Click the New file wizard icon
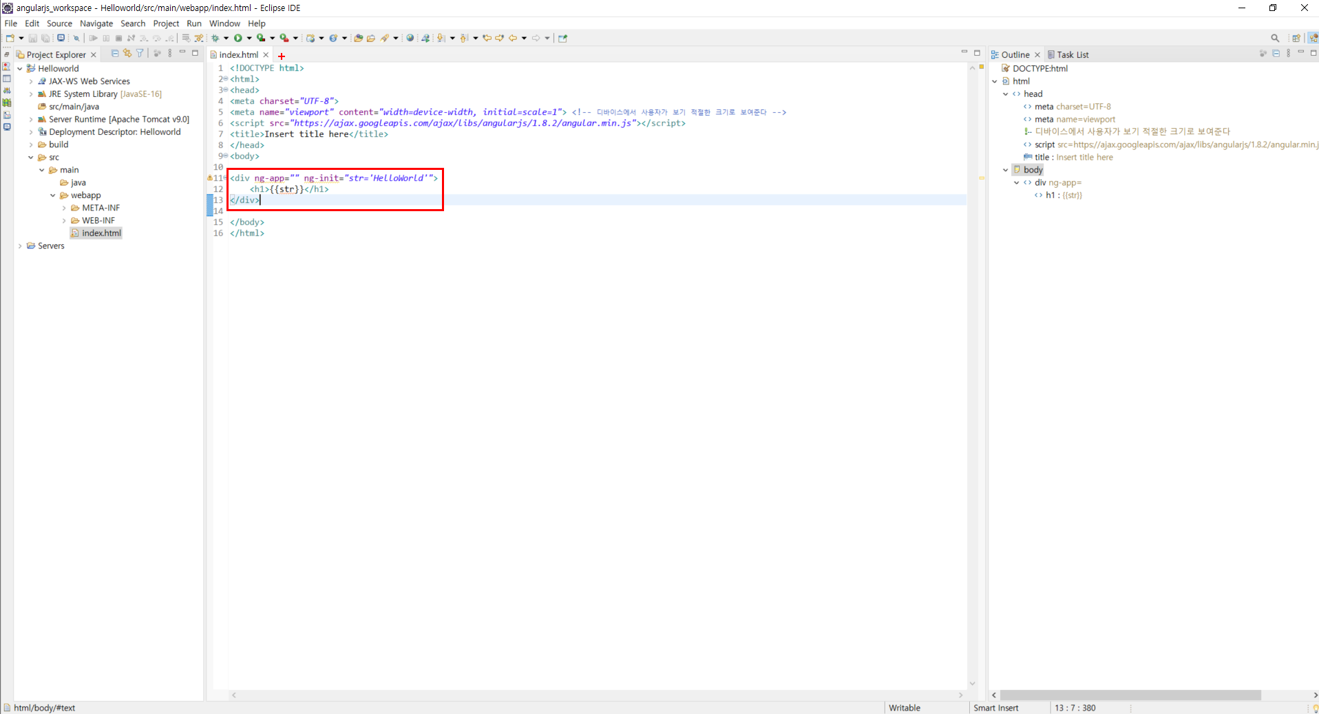 tap(10, 39)
